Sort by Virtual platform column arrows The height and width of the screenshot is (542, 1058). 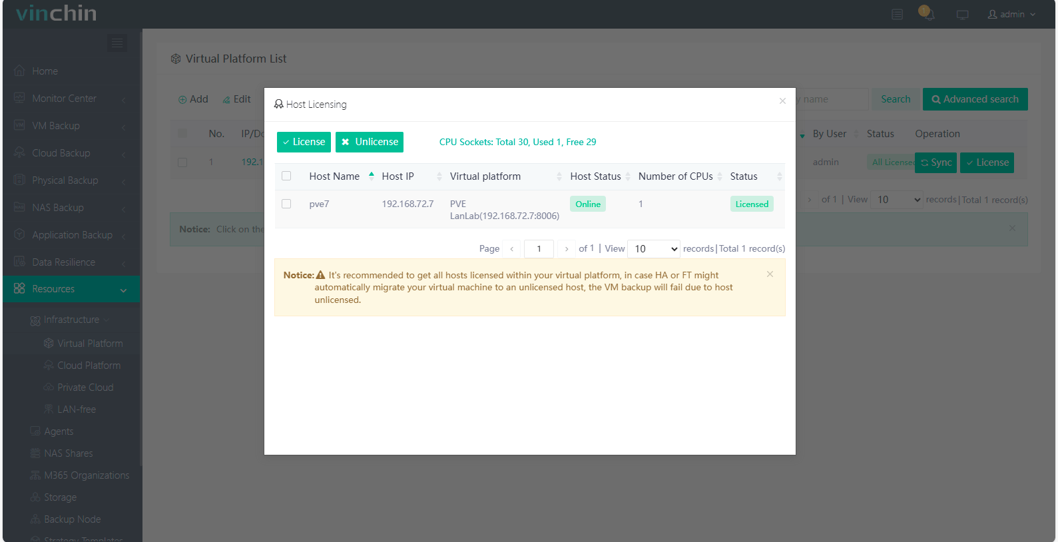(x=559, y=176)
